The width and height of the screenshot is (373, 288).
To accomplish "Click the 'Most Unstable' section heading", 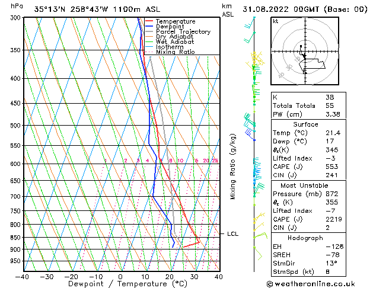I will click(x=304, y=185).
